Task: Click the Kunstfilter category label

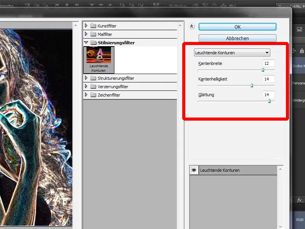Action: [x=107, y=26]
